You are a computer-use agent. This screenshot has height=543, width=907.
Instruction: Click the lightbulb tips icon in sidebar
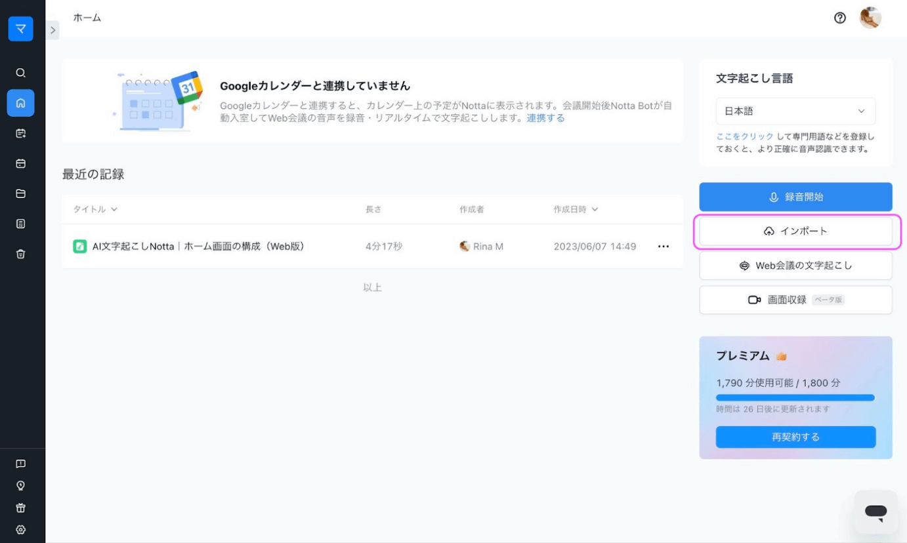pyautogui.click(x=20, y=485)
